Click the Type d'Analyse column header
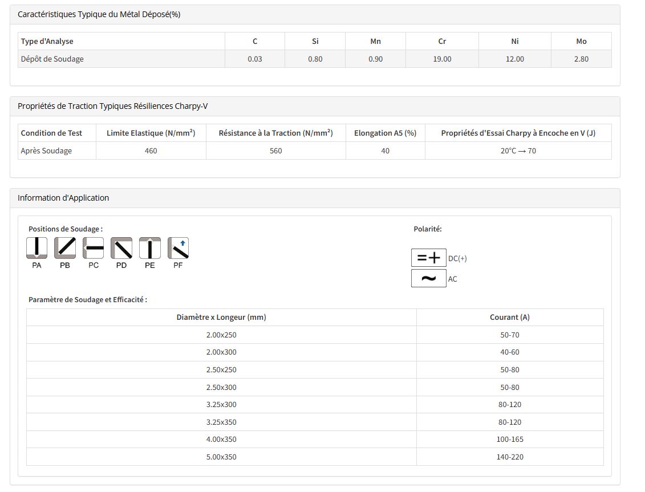The image size is (645, 492). [x=47, y=41]
